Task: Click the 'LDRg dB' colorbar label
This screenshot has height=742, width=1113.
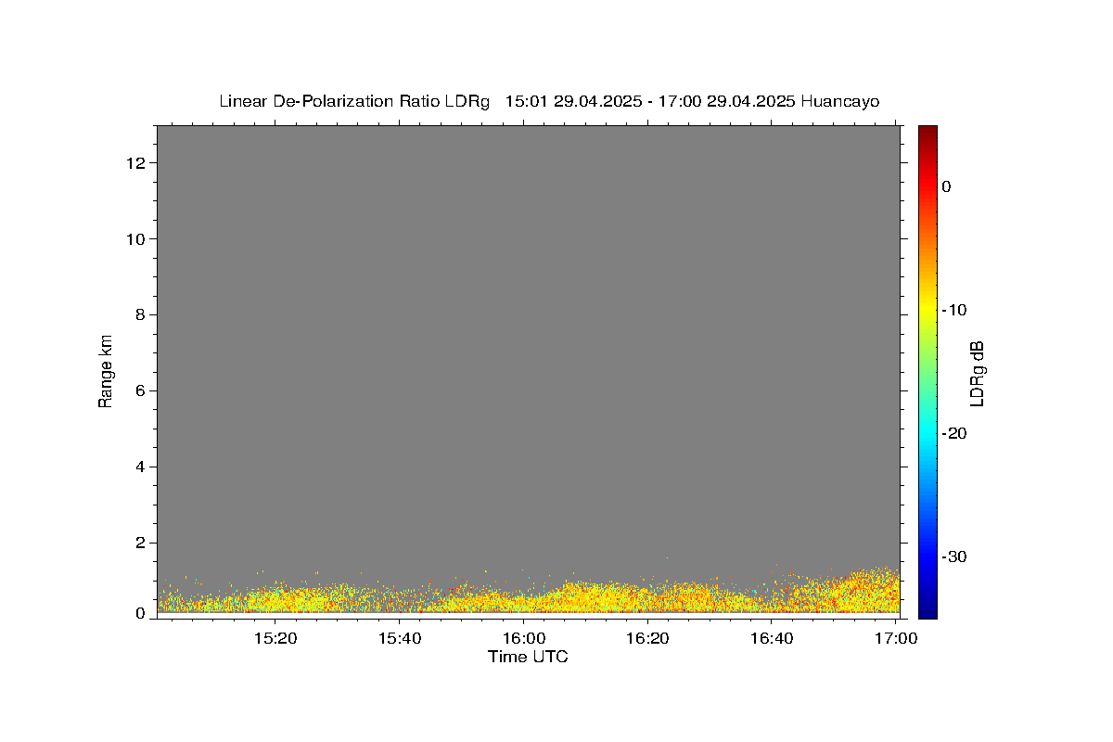Action: coord(977,373)
